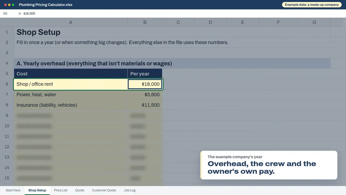Screen dimensions: 346x195
Task: Select the $3,600 cell
Action: 145,95
